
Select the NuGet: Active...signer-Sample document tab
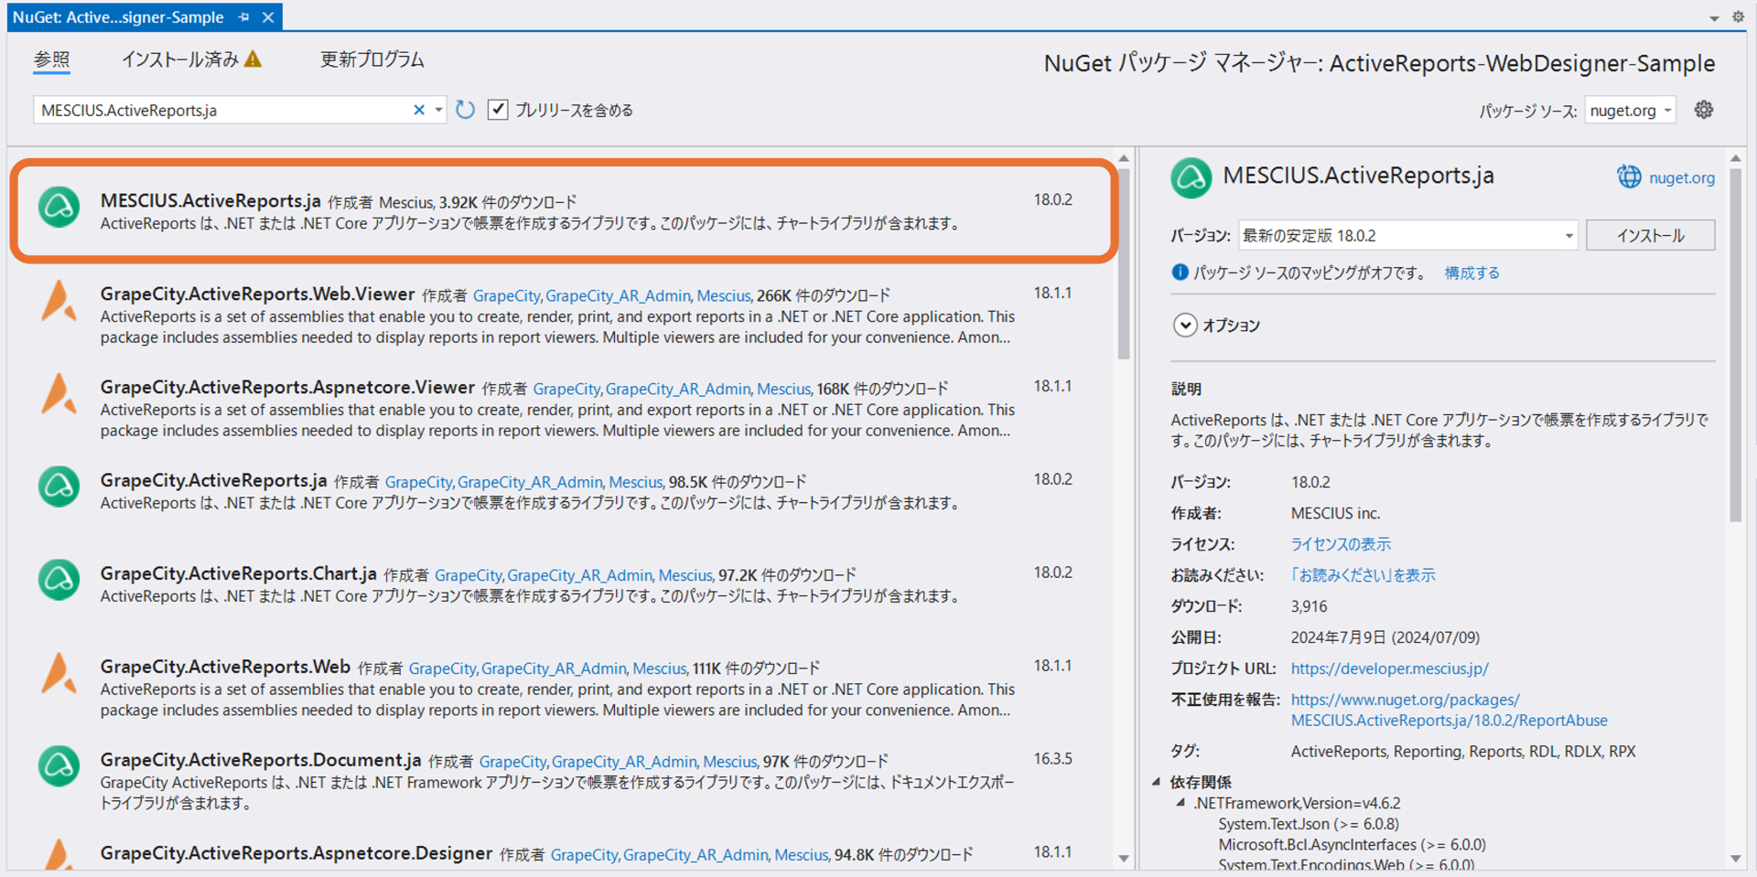tap(118, 17)
